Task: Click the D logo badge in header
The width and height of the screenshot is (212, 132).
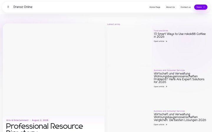Action: click(8, 7)
